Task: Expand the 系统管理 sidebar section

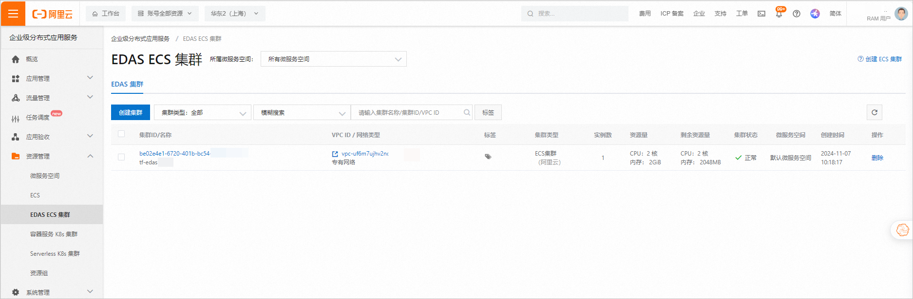Action: [x=90, y=292]
